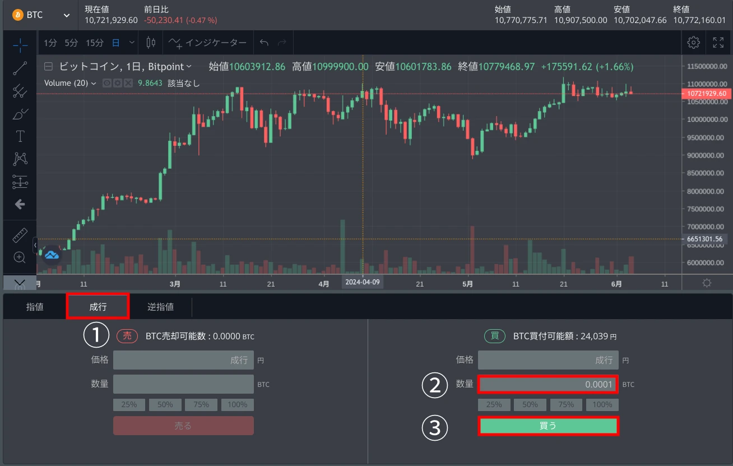
Task: Toggle the left toolbar side collapse handle
Action: 35,245
